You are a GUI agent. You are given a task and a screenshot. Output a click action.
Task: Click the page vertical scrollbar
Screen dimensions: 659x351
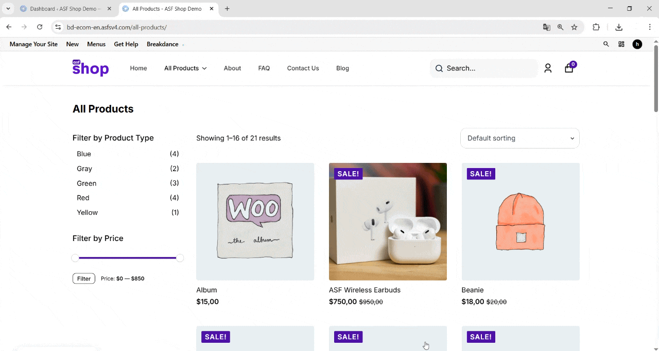[656, 79]
